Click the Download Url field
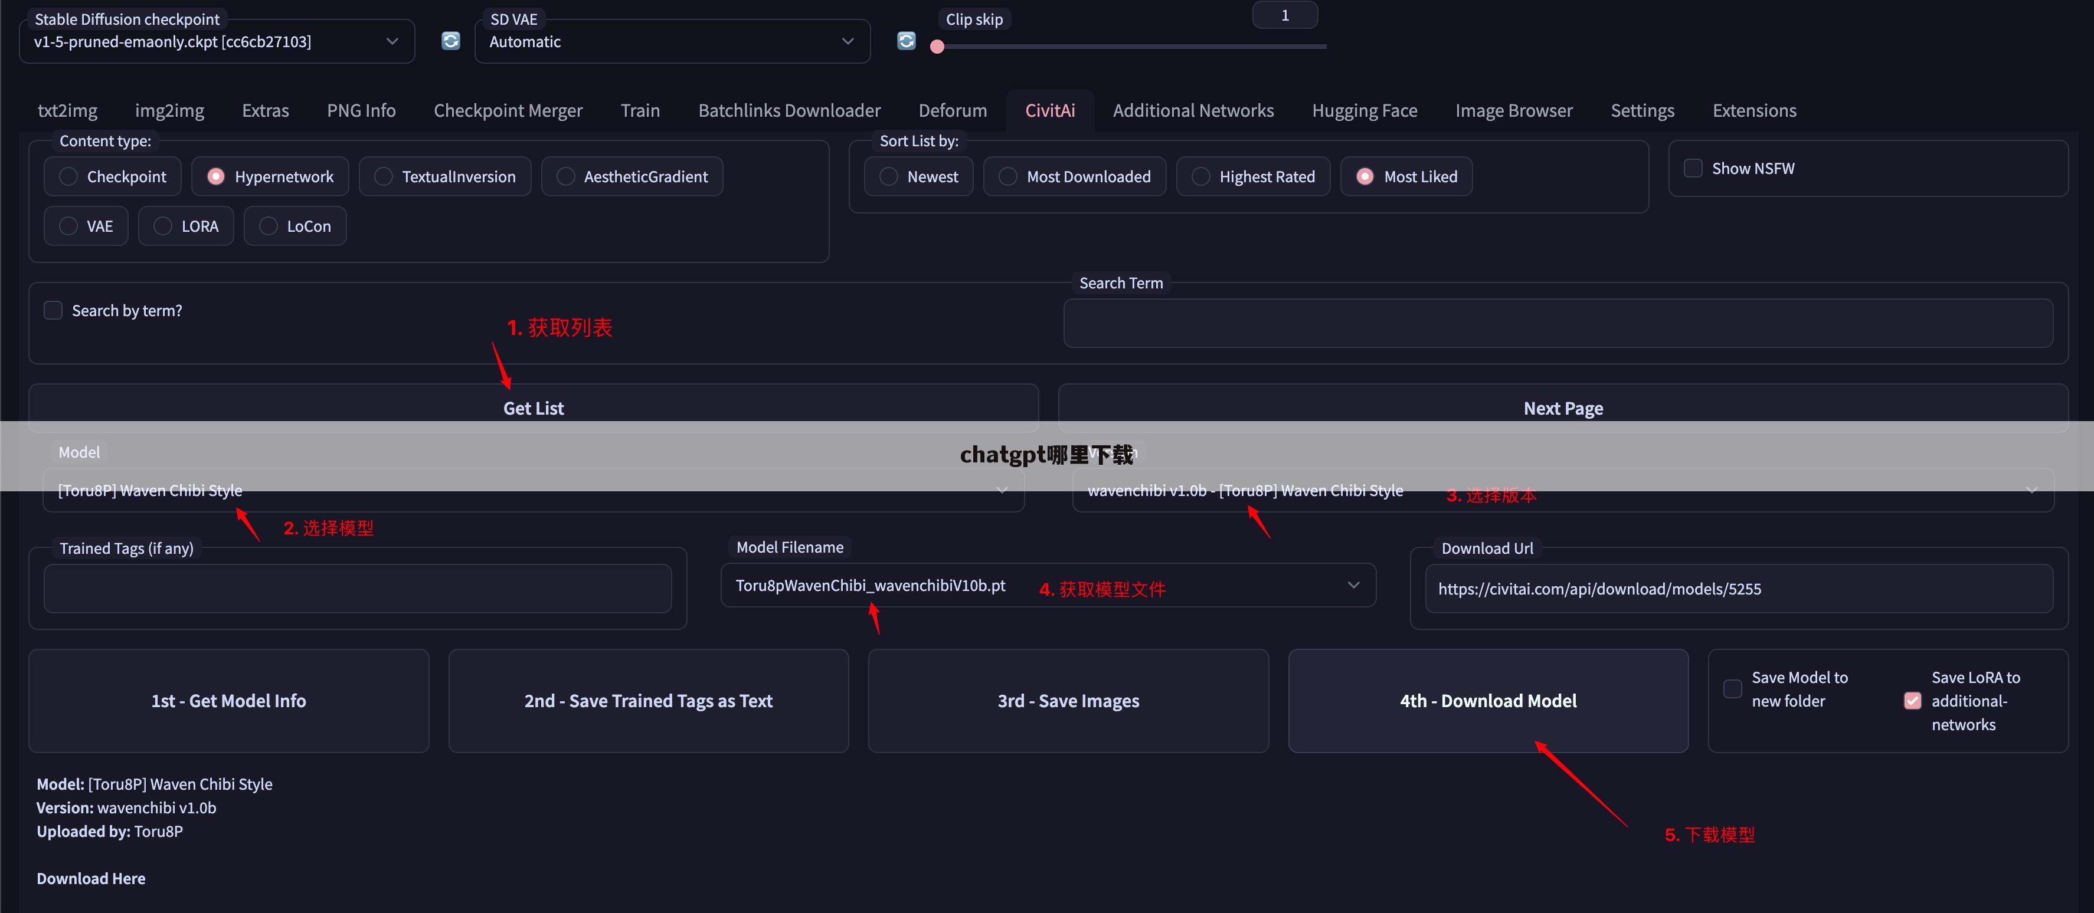 1739,588
